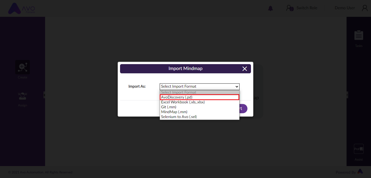
Task: Collapse the left sidebar arrow
Action: coord(44,95)
